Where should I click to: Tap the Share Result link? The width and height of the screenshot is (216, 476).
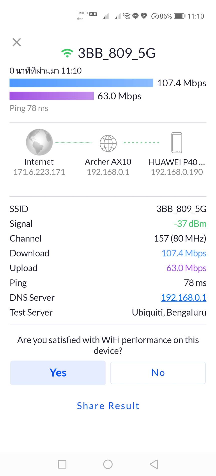click(x=108, y=406)
